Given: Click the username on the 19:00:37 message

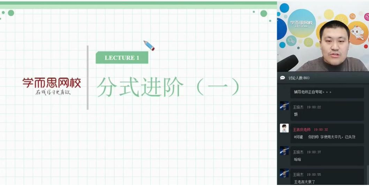Looking at the screenshot, I should [x=298, y=152].
